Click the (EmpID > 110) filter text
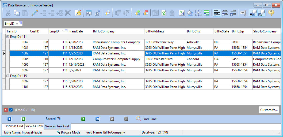Image resolution: width=283 pixels, height=137 pixels. tap(25, 110)
